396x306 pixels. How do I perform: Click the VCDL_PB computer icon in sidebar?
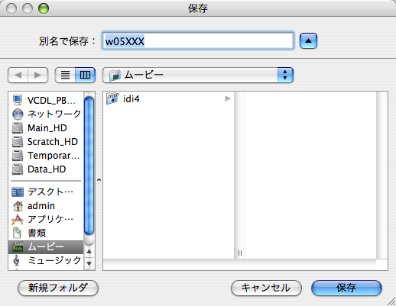[x=18, y=100]
